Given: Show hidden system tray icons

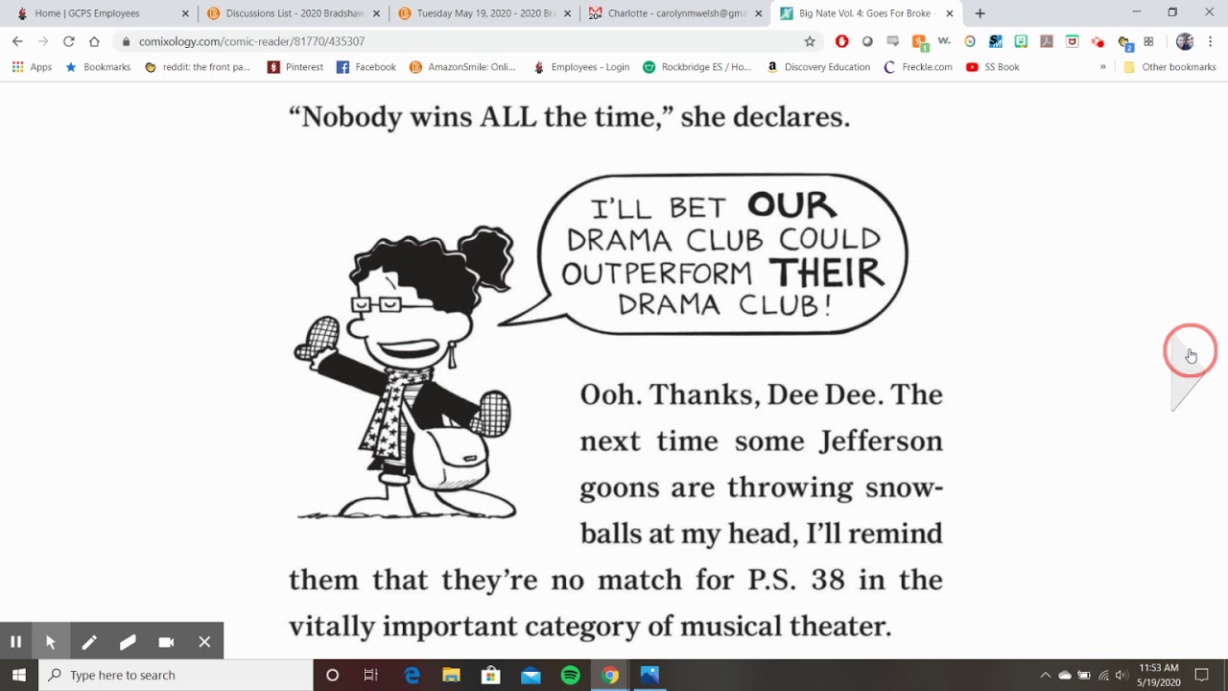Looking at the screenshot, I should pyautogui.click(x=1046, y=675).
